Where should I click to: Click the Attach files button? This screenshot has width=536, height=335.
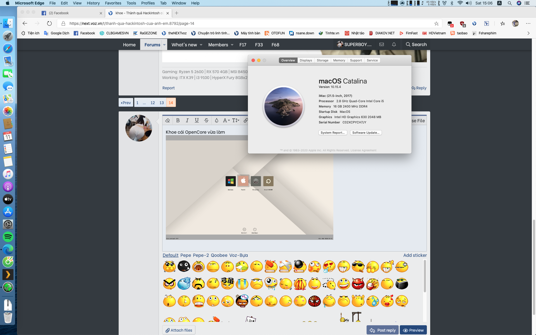(x=179, y=330)
